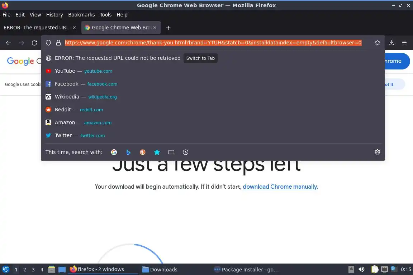Click the network monitor tray icon
413x275 pixels.
tap(385, 270)
